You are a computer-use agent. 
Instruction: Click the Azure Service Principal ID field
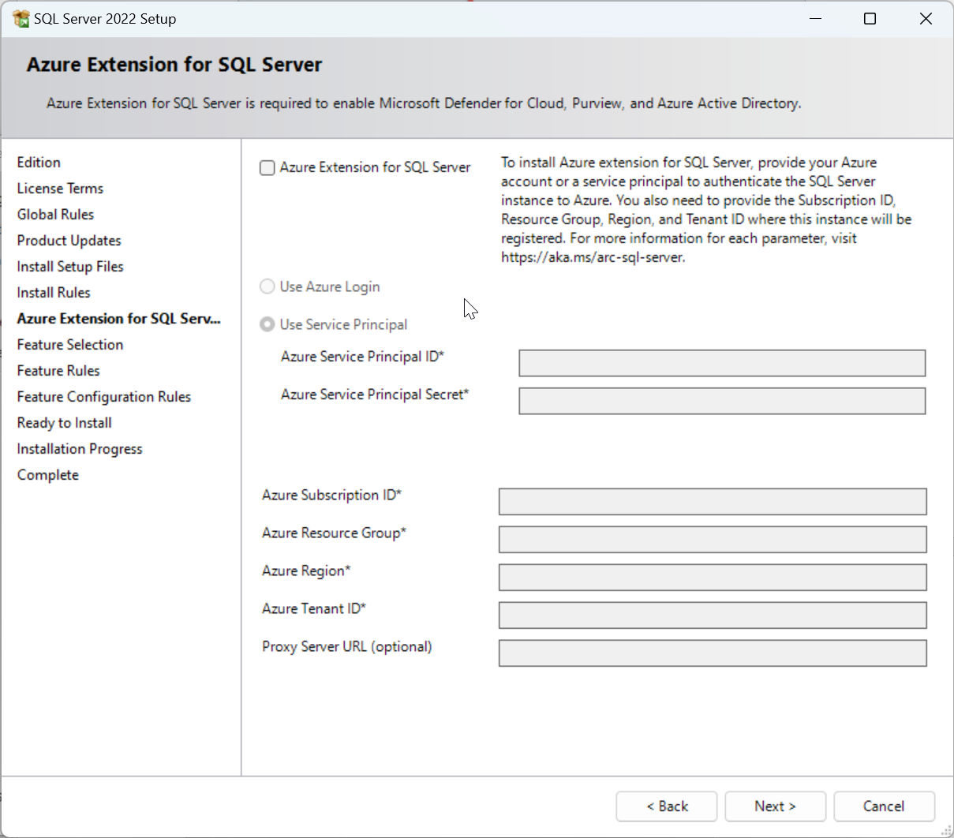(x=722, y=363)
